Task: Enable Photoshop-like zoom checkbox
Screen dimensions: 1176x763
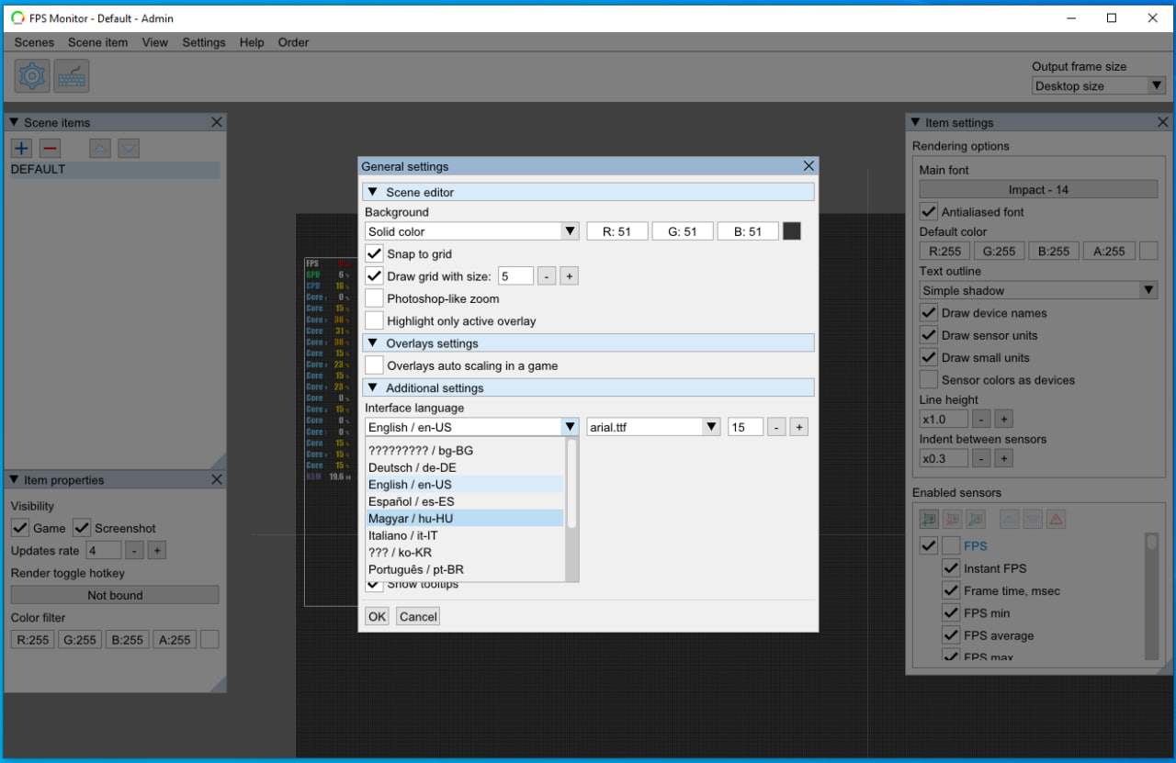Action: tap(374, 298)
